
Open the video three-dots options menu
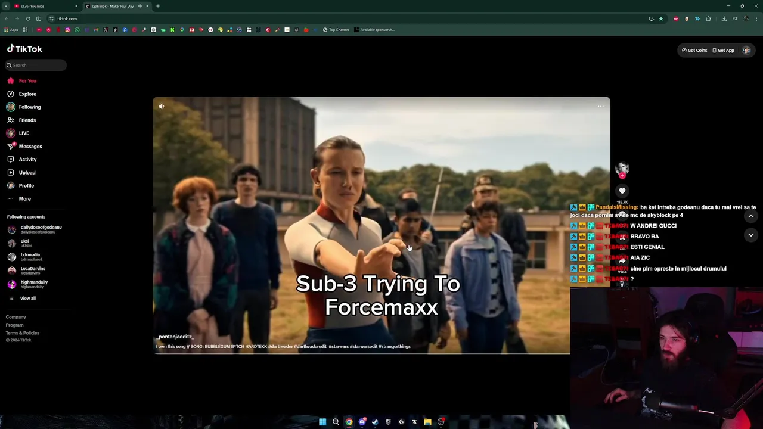(600, 106)
